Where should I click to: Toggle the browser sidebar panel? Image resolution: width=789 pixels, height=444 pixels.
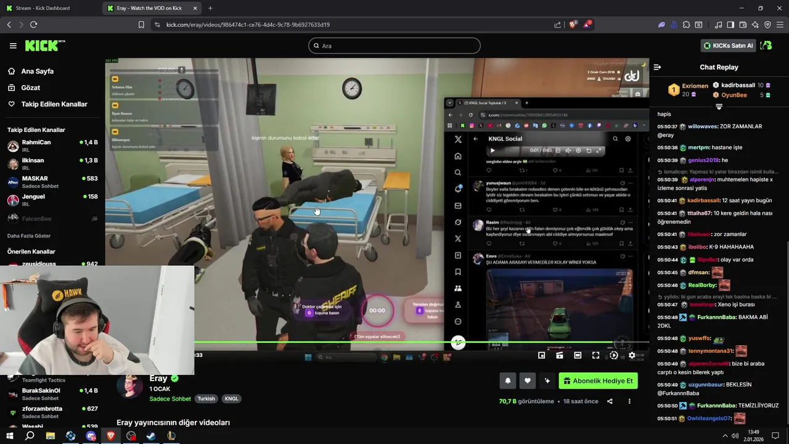click(x=730, y=25)
